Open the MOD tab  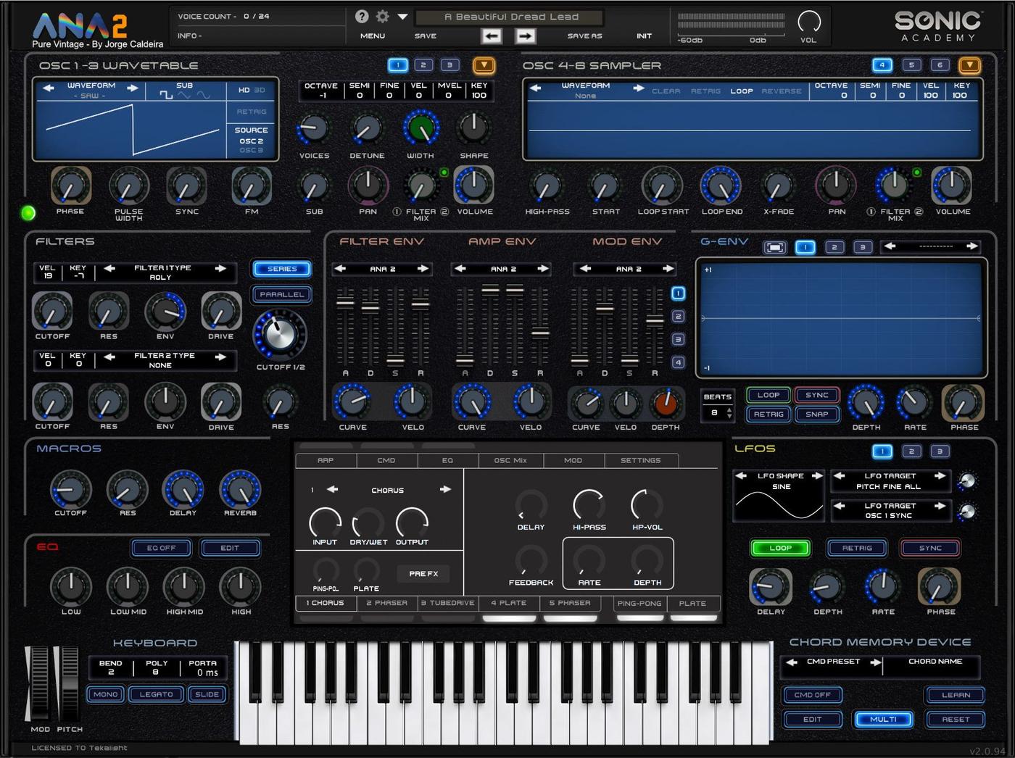click(573, 460)
